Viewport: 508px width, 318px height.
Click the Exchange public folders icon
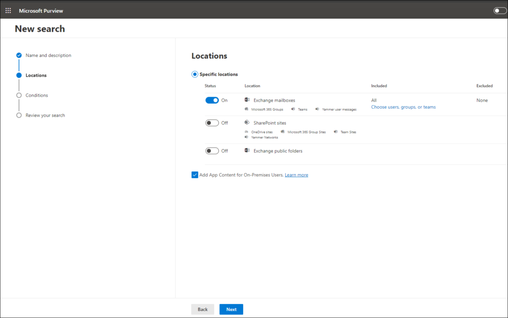pyautogui.click(x=247, y=150)
